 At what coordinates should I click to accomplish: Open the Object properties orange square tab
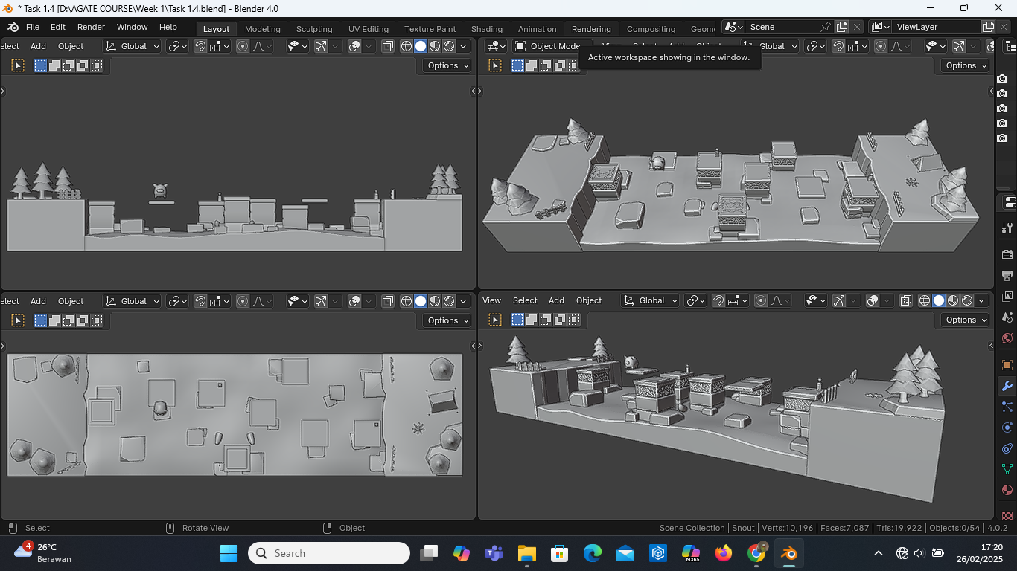(x=1007, y=365)
